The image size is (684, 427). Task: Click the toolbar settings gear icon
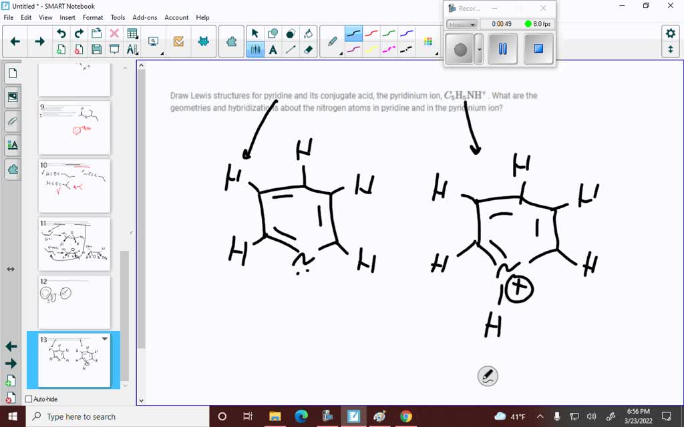click(x=670, y=33)
